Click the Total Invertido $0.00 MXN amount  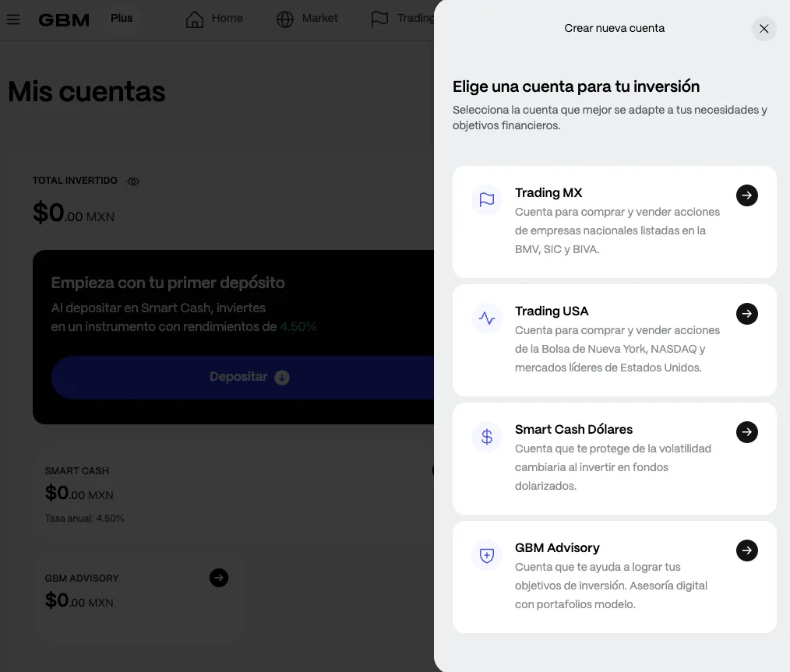point(73,213)
